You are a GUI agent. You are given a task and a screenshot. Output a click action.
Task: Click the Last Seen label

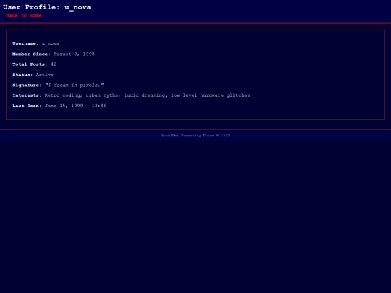click(x=27, y=106)
